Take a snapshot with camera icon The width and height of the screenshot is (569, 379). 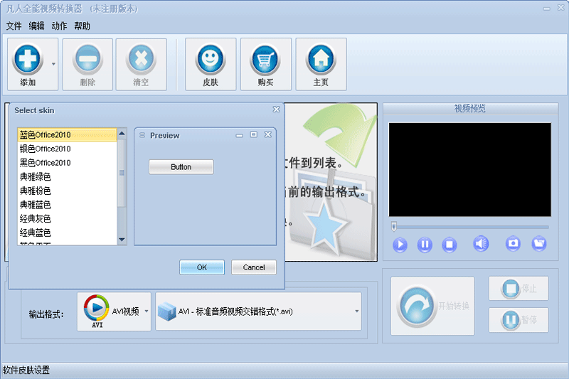coord(513,243)
